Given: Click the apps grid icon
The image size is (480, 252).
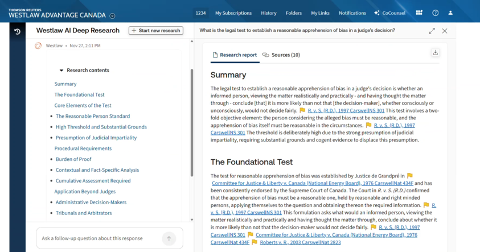Looking at the screenshot, I should tap(419, 13).
